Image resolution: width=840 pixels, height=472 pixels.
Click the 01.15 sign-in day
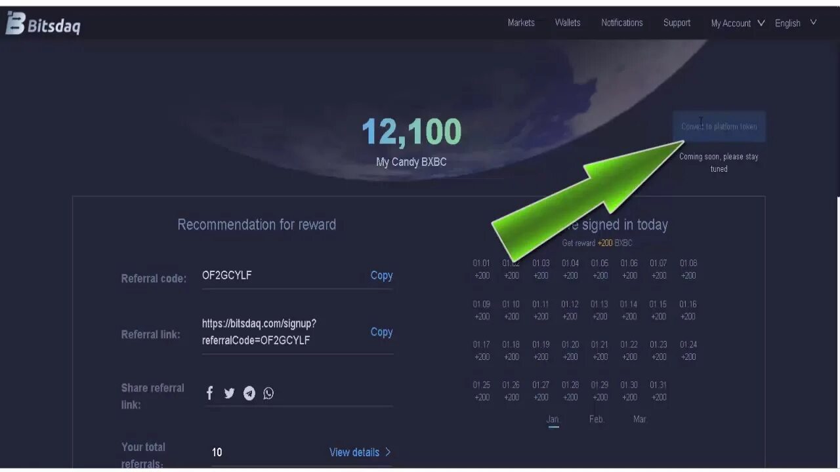coord(659,310)
